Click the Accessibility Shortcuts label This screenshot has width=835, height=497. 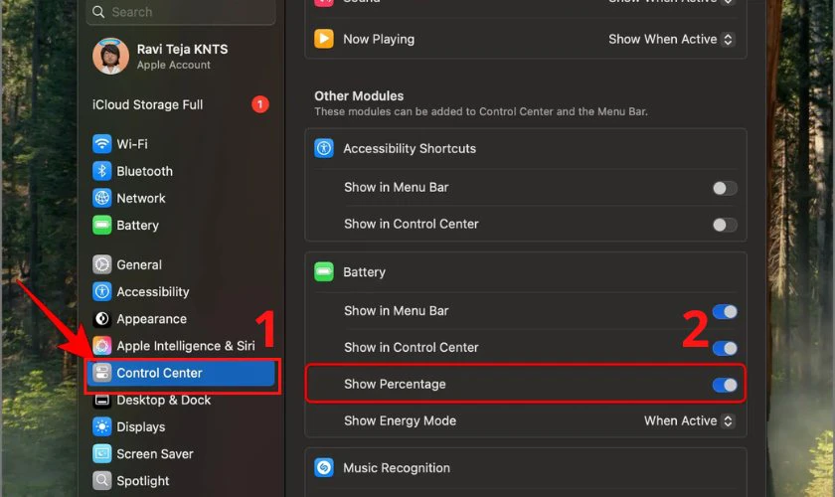[410, 149]
